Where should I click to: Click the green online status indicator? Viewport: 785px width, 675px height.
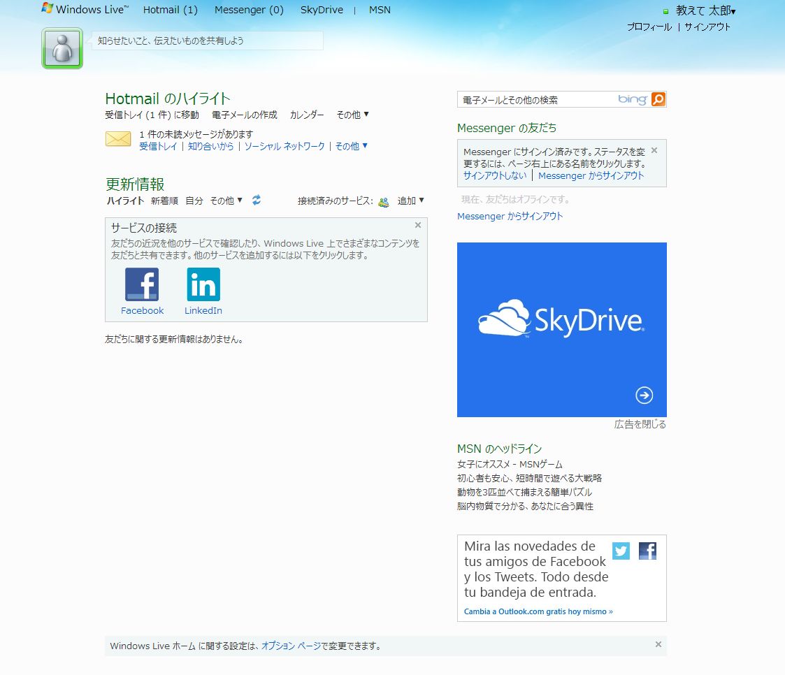(x=666, y=11)
